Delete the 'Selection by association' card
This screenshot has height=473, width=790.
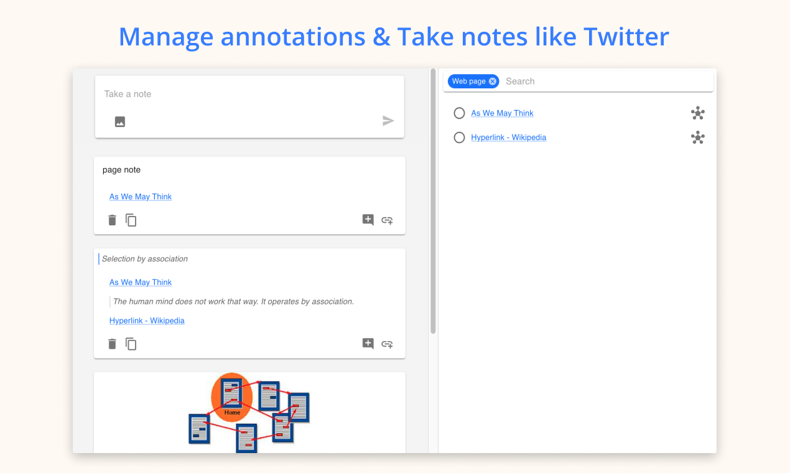[x=112, y=344]
